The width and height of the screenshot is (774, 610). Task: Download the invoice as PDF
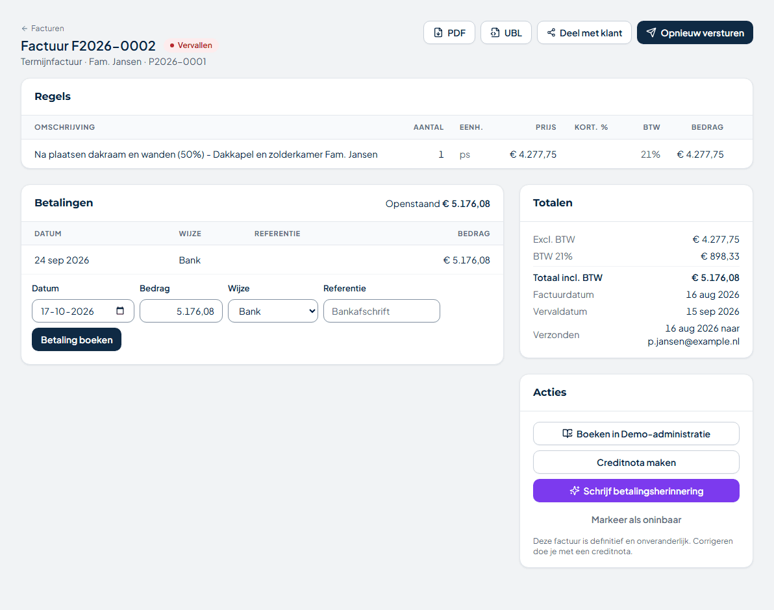coord(449,32)
